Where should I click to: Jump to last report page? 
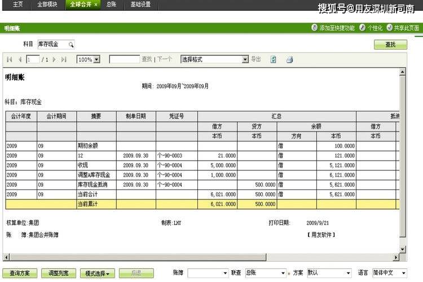pyautogui.click(x=64, y=59)
